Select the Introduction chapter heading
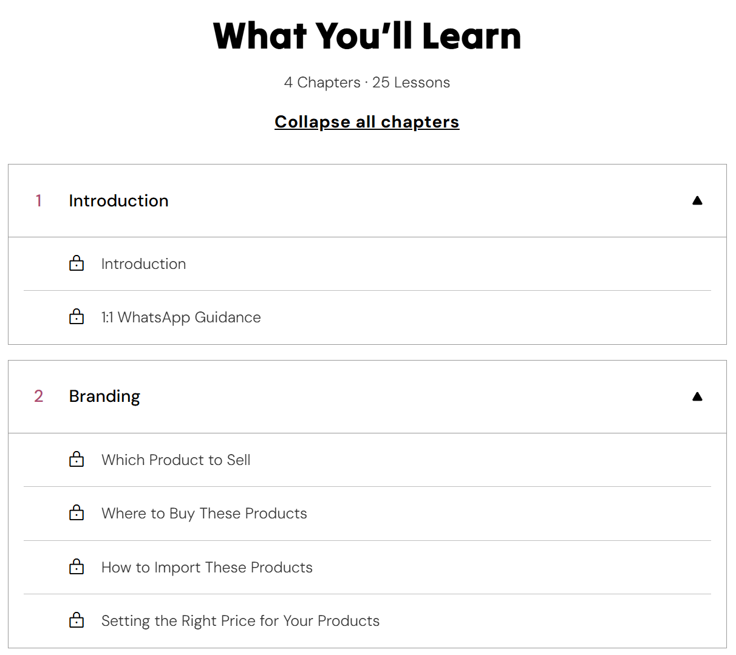 pyautogui.click(x=118, y=200)
